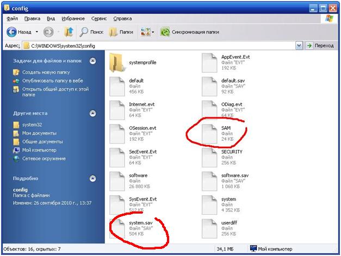Viewport: 341px width, 256px height.
Task: Click status bar text Объектов: 16, скрытых: 7
Action: point(32,249)
